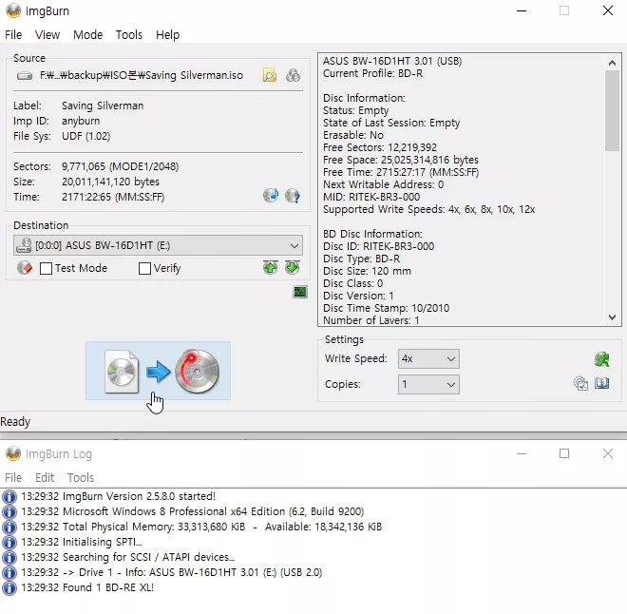Click info icon of 'Found 1 BD-RE XL!' entry
This screenshot has height=614, width=627.
click(9, 587)
